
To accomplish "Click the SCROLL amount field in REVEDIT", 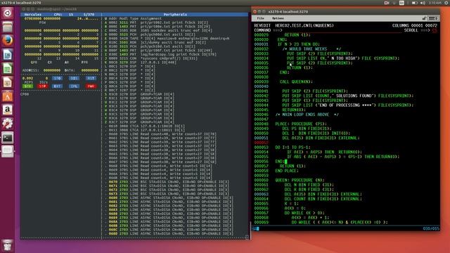I will [435, 30].
